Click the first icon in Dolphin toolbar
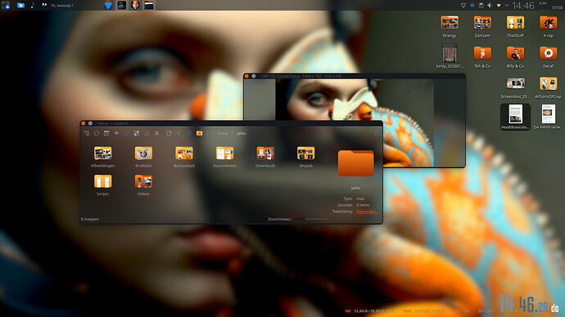Viewport: 565px width, 317px height. tap(87, 133)
